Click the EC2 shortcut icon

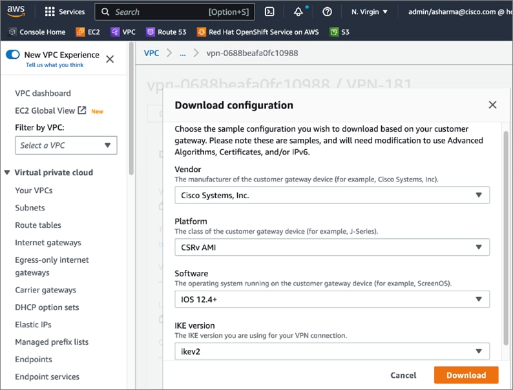point(80,32)
